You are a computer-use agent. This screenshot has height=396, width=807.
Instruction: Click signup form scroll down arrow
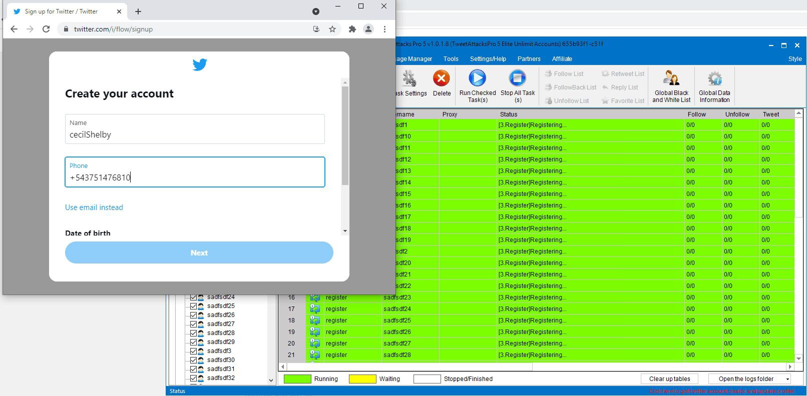coord(345,231)
